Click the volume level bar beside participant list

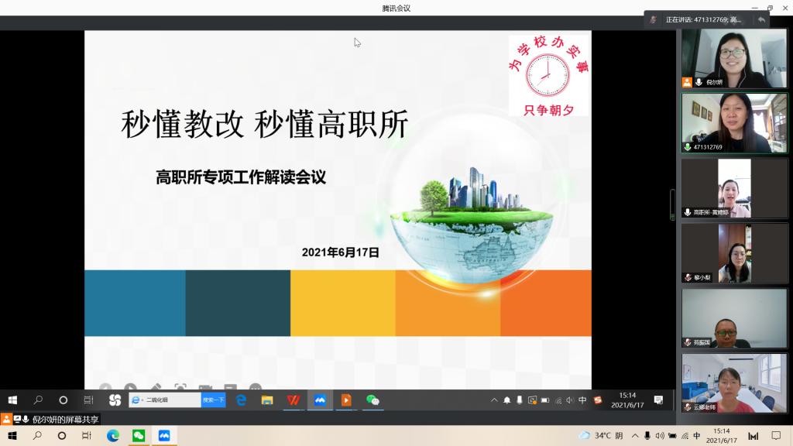(x=672, y=204)
